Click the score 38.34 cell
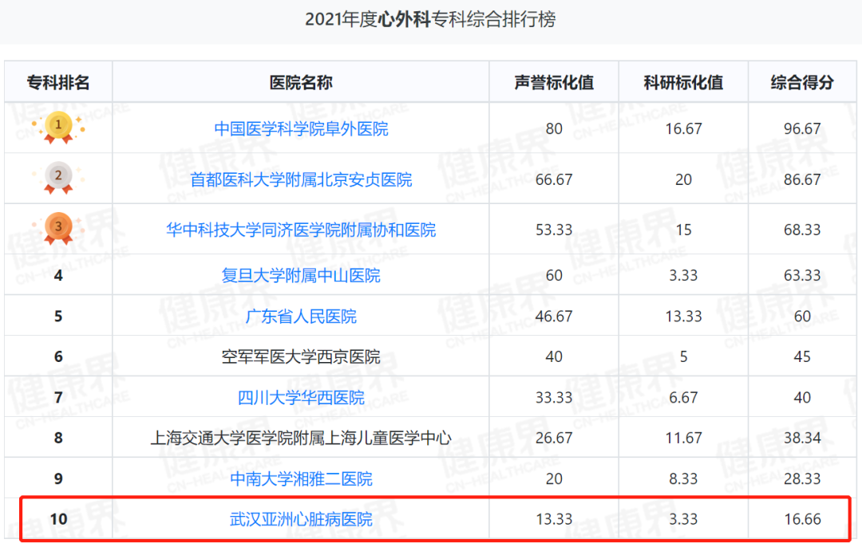This screenshot has height=543, width=862. [x=802, y=438]
